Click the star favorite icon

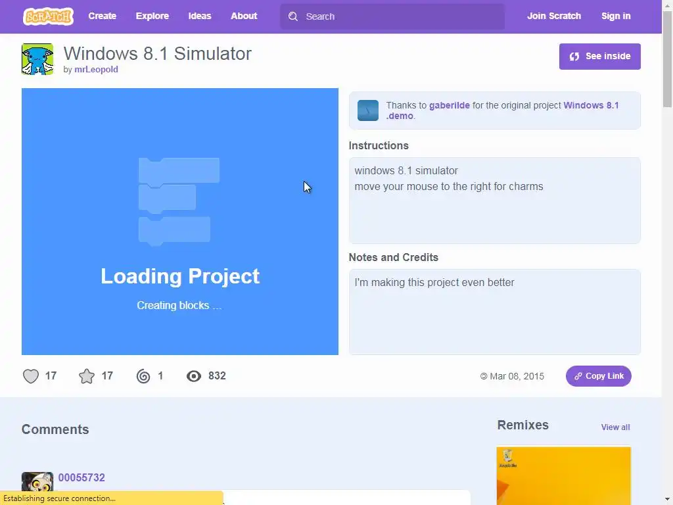click(x=87, y=376)
